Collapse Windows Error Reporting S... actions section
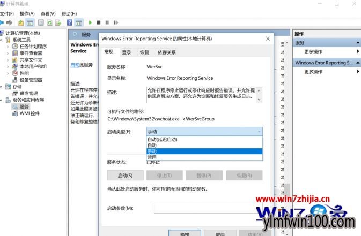This screenshot has width=361, height=236. (358, 63)
